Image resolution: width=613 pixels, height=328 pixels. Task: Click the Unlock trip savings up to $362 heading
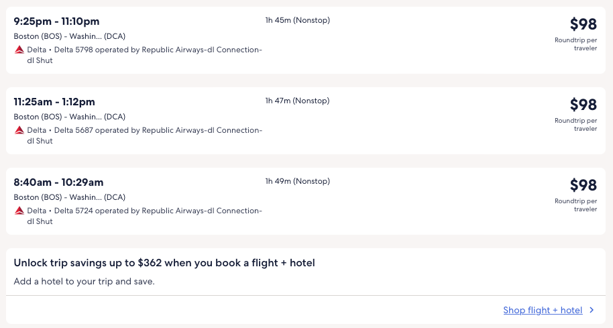[x=164, y=263]
